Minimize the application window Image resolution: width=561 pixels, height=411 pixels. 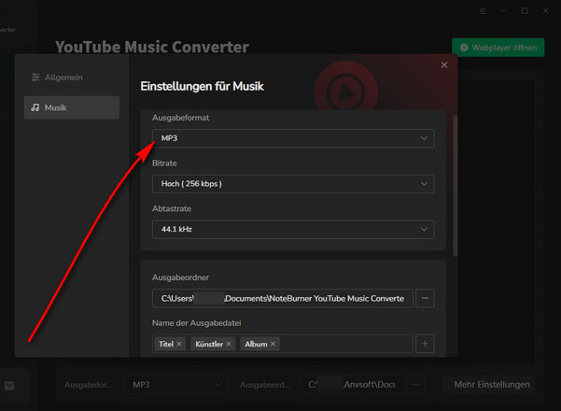[x=504, y=11]
